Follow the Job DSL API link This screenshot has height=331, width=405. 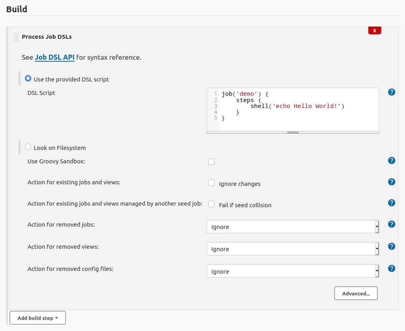tap(54, 57)
